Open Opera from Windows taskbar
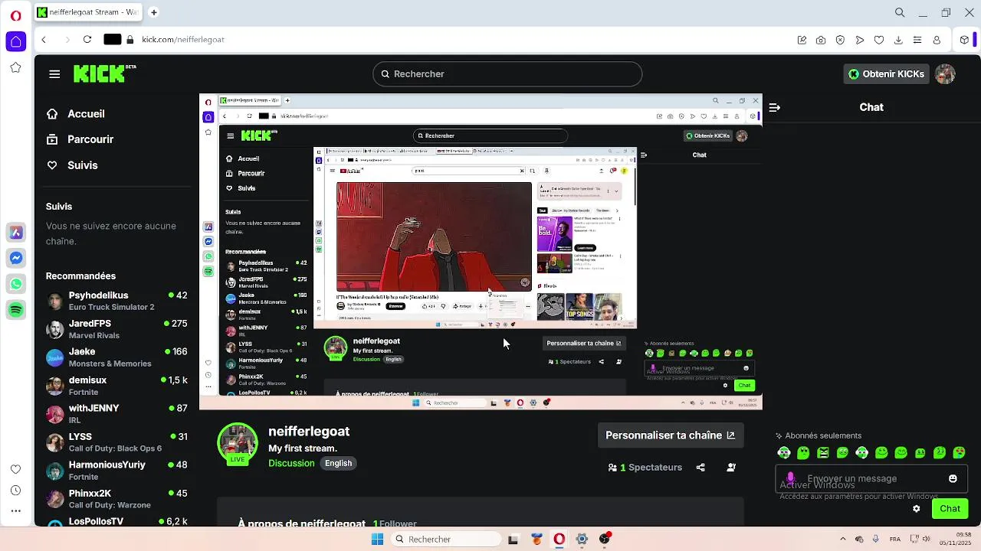 click(559, 540)
